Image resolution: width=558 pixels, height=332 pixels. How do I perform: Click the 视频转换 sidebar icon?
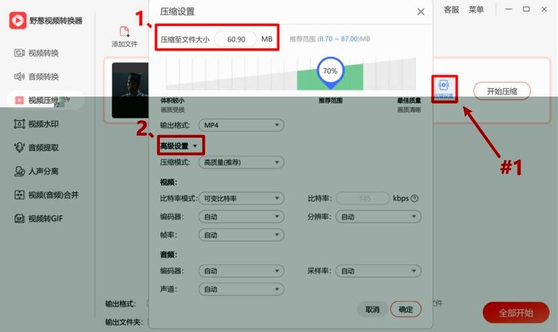[19, 53]
